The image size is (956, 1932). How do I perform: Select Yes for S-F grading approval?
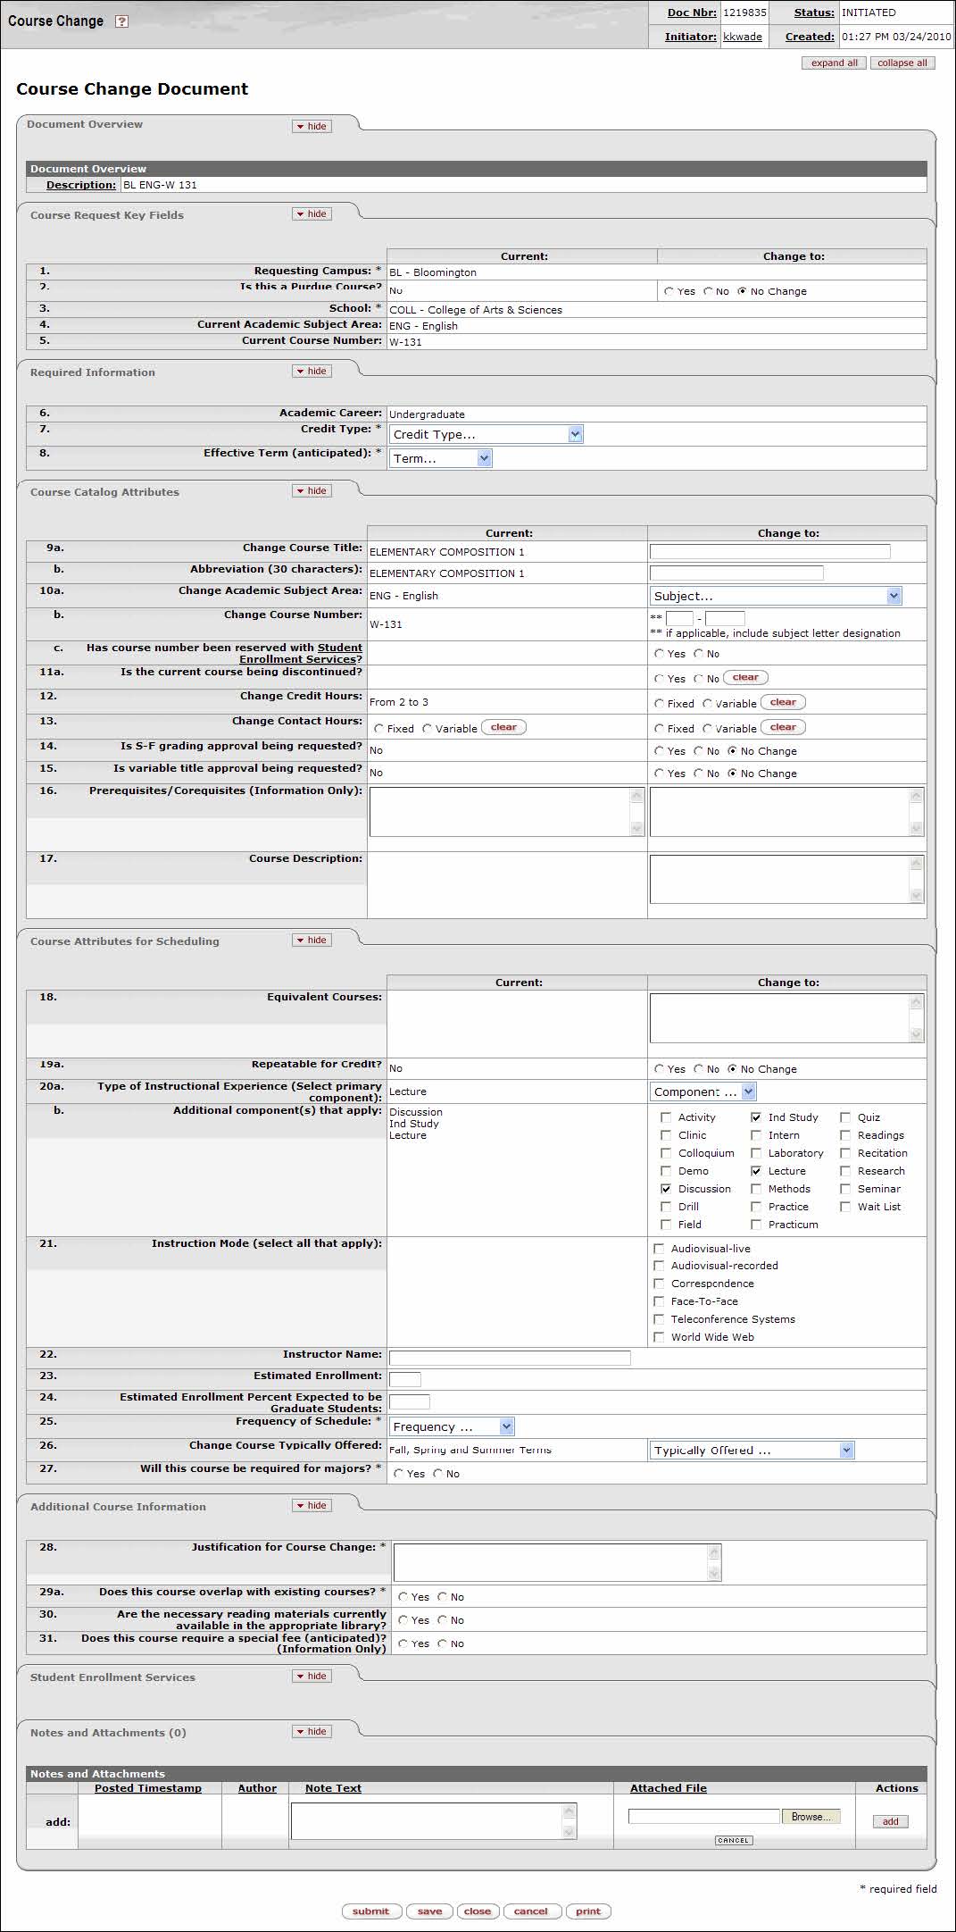click(660, 752)
